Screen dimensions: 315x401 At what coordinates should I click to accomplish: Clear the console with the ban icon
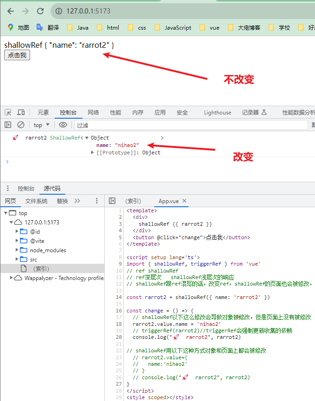21,125
